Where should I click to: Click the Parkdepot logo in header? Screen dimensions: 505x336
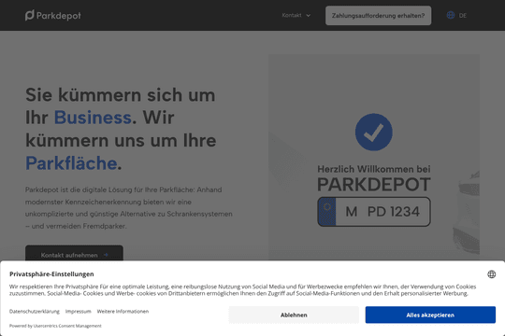click(53, 15)
